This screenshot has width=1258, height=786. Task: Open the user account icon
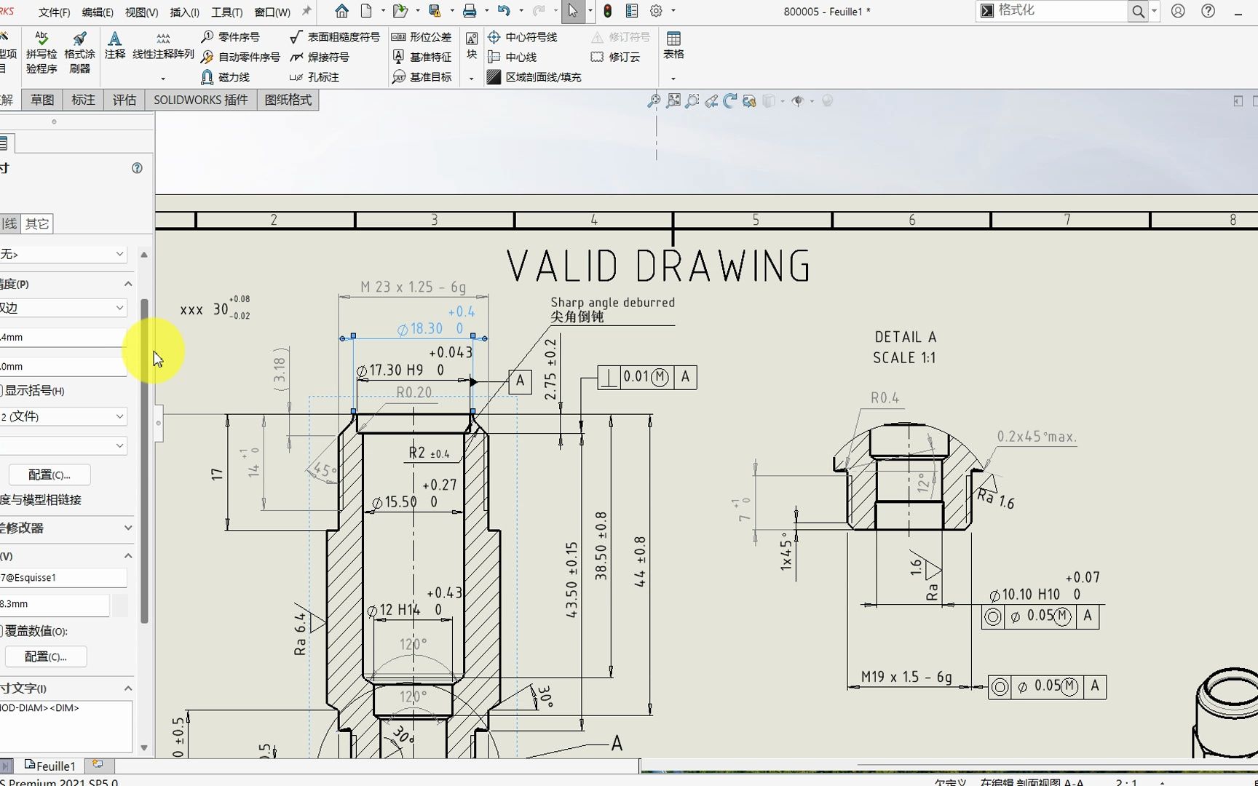point(1178,11)
